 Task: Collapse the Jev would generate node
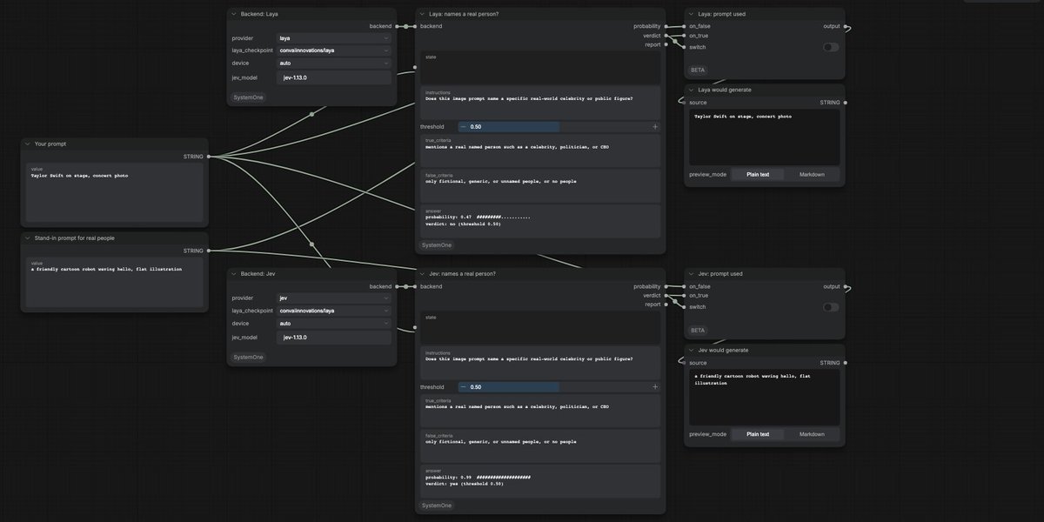691,350
